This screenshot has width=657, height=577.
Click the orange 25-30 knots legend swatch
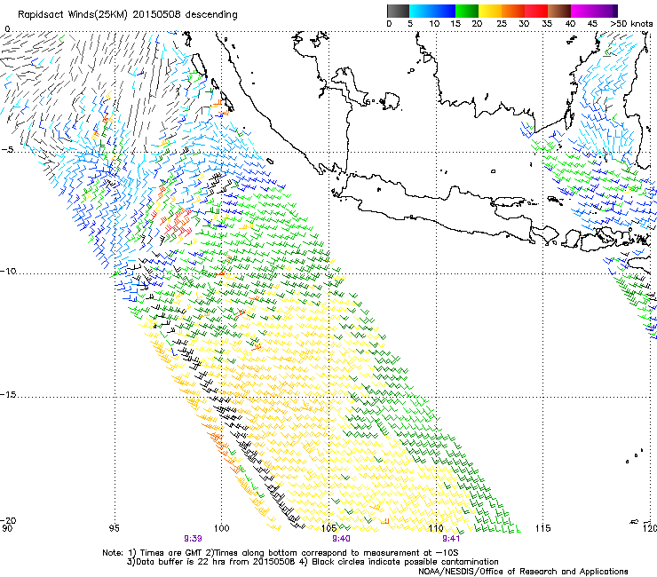click(x=513, y=11)
